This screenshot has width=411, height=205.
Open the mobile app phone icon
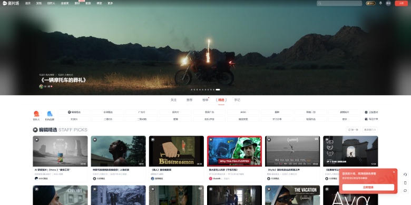tap(405, 183)
